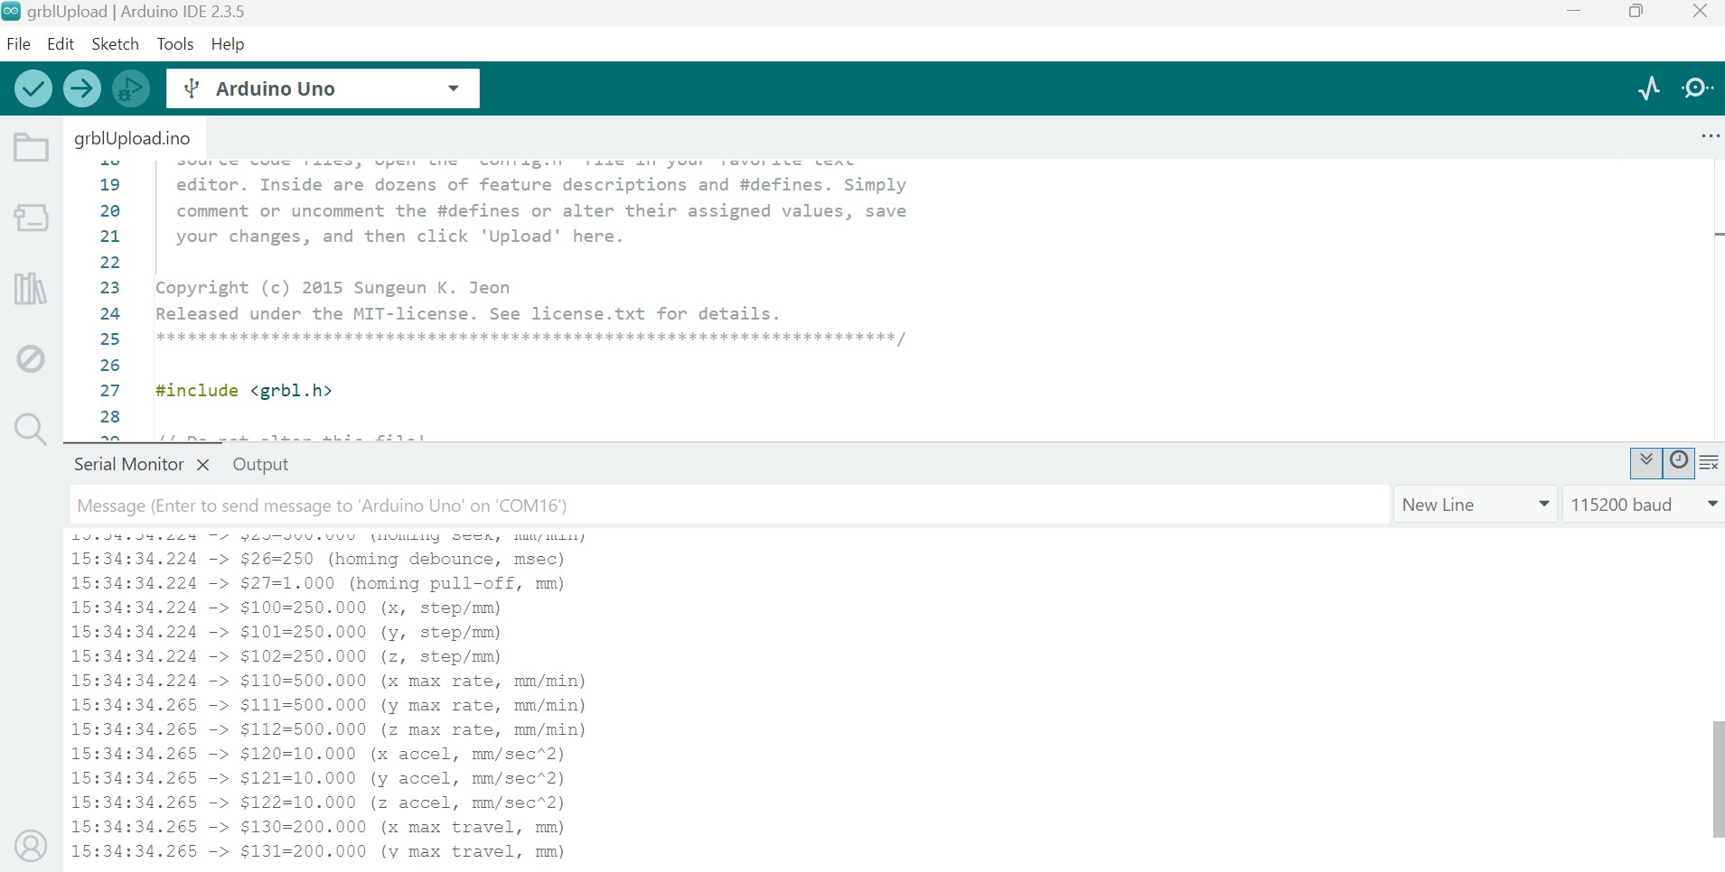Open the Help menu
1725x872 pixels.
pos(228,43)
